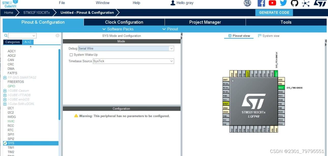Image resolution: width=328 pixels, height=156 pixels.
Task: Click download icon next to FP-SNS-SMARTAG2
Action: (5, 77)
